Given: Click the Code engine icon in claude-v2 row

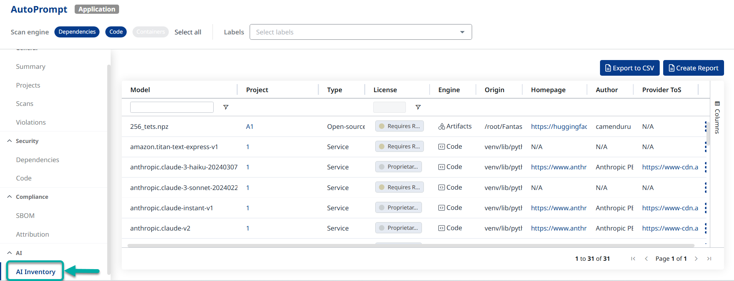Looking at the screenshot, I should click(441, 228).
